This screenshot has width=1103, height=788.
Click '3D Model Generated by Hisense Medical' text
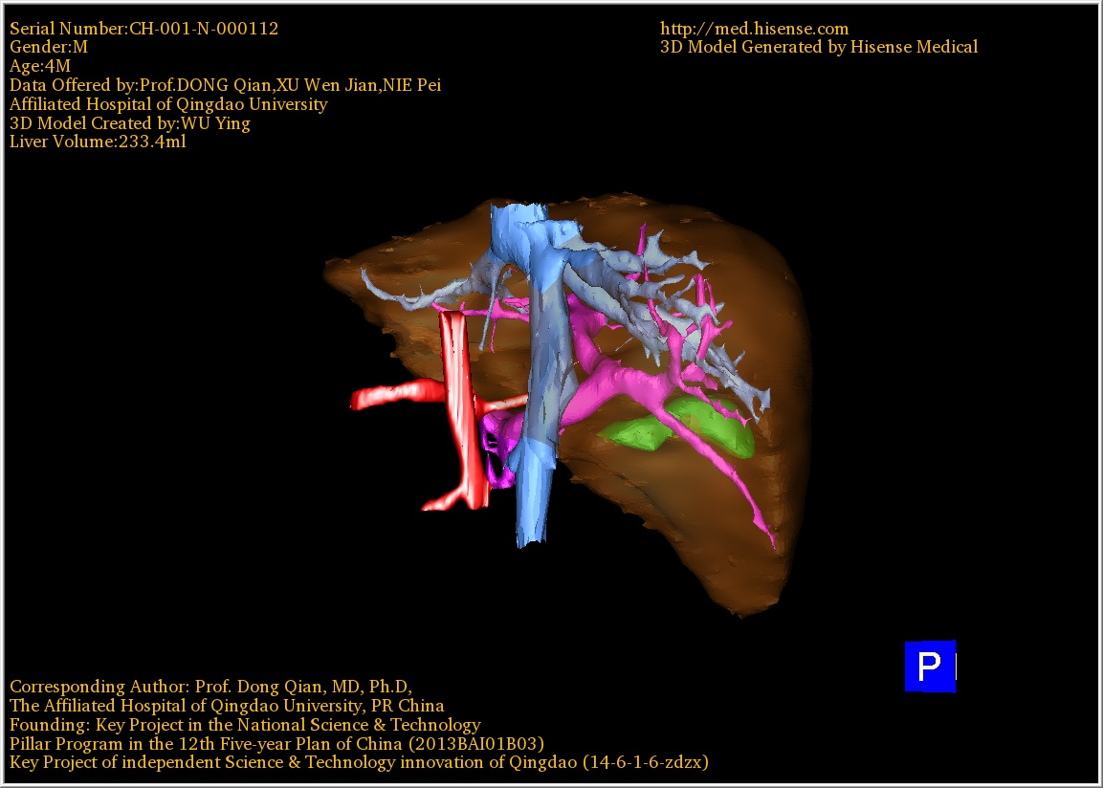[x=819, y=47]
